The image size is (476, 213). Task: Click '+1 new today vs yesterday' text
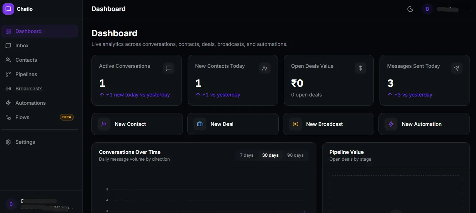point(138,95)
